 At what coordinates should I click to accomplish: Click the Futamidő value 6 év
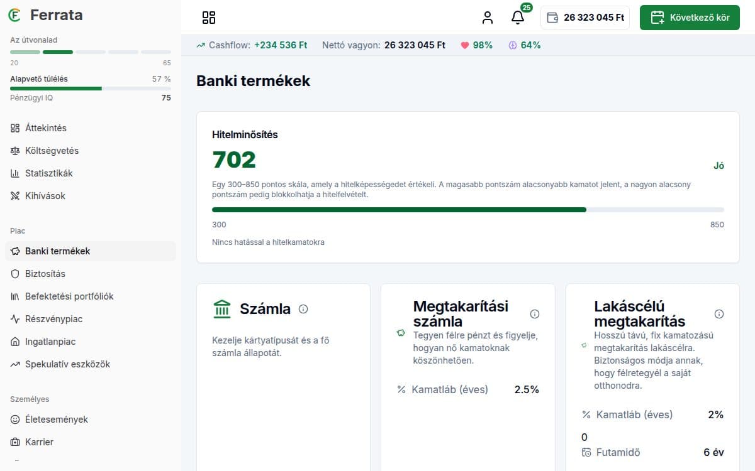(713, 452)
